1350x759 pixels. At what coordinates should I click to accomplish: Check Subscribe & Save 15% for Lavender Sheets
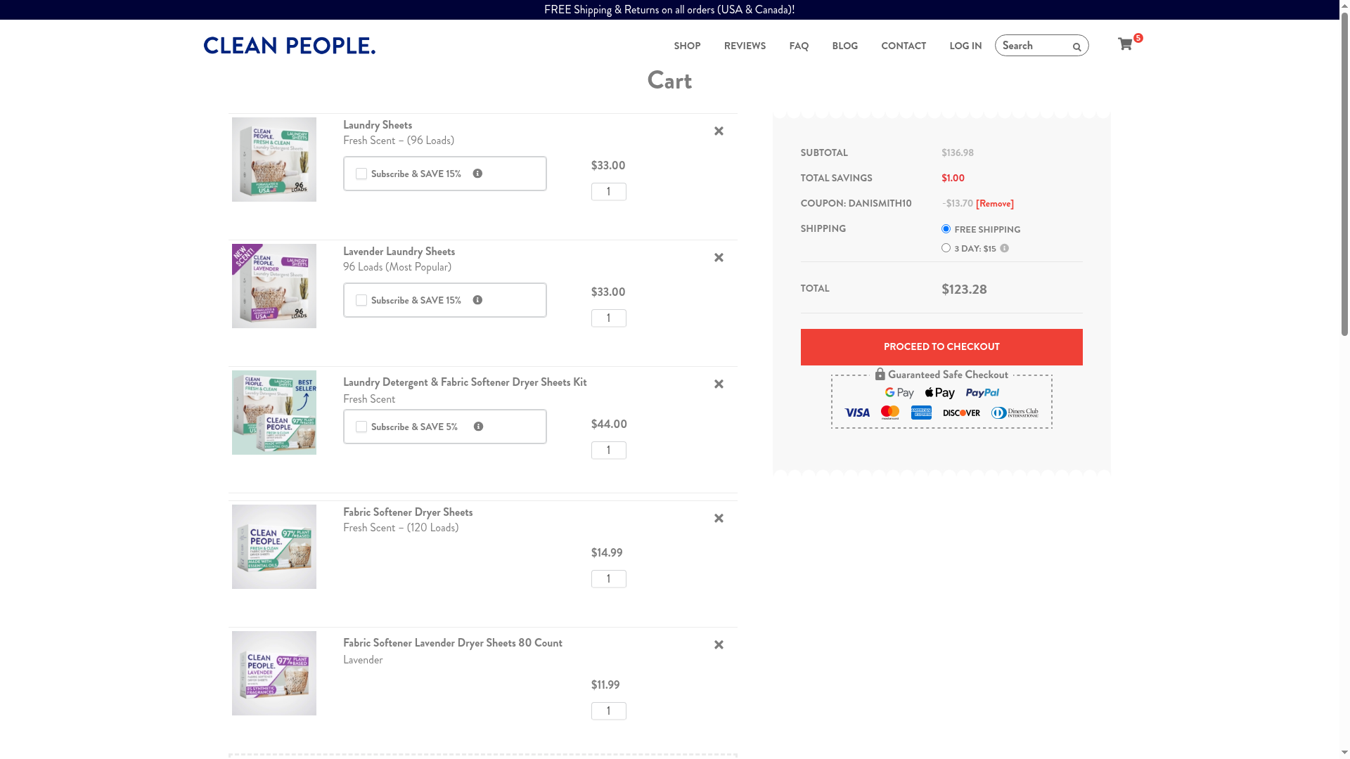[361, 300]
